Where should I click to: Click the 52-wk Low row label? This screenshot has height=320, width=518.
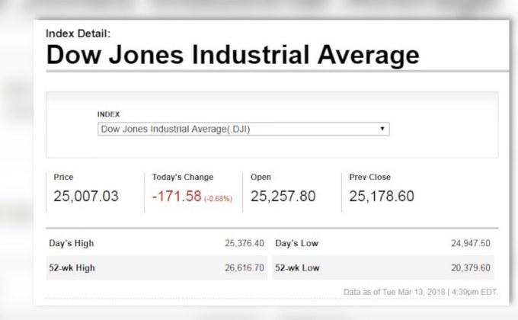point(297,267)
